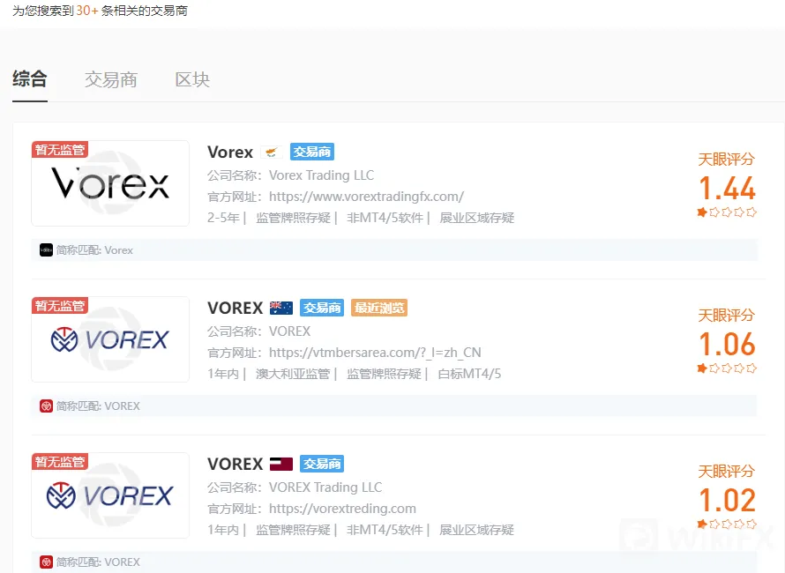Open the black Vorex logo thumbnail
785x573 pixels.
tap(110, 183)
